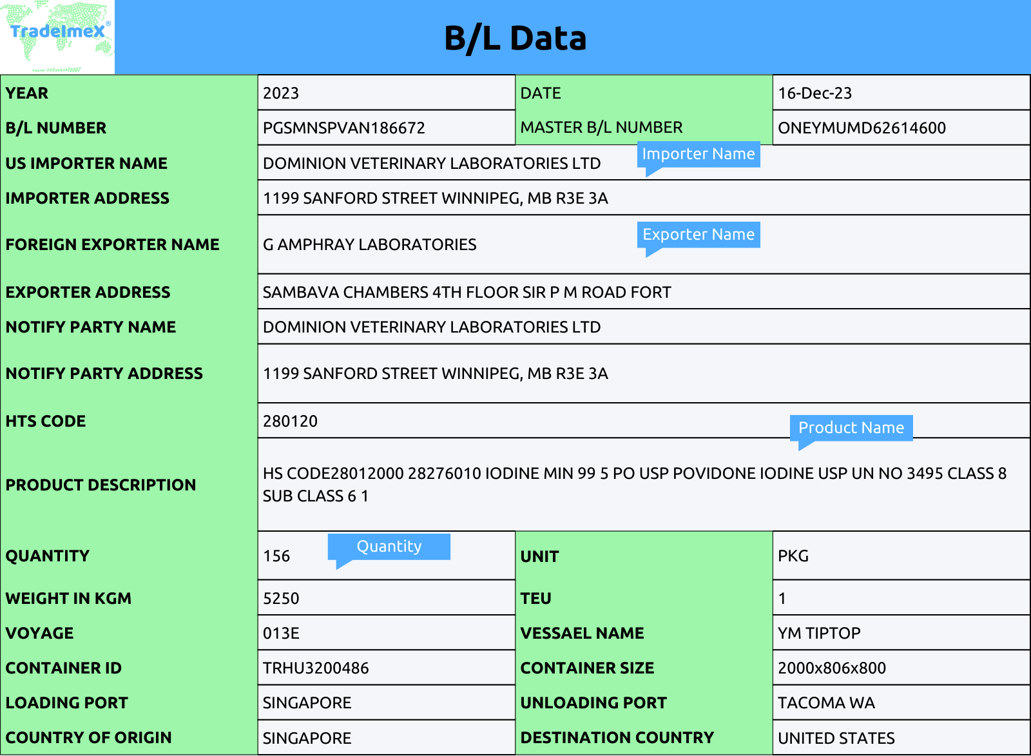
Task: Click the B/L Data title
Action: click(x=515, y=38)
